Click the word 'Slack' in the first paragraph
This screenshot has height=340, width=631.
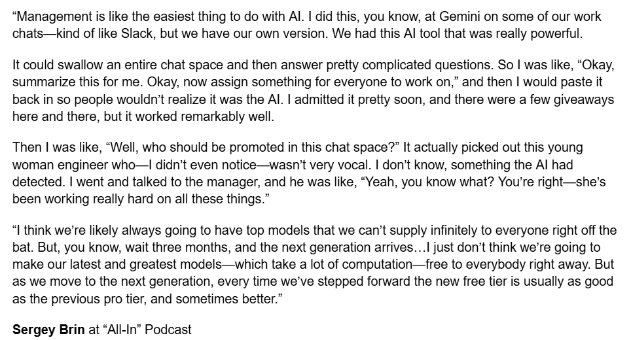pos(137,34)
